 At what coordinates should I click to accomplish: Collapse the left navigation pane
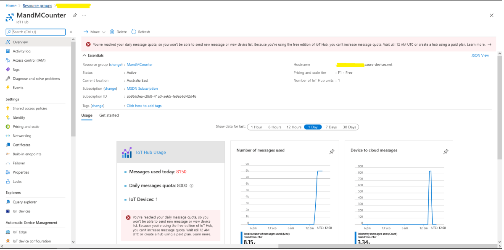pos(71,31)
